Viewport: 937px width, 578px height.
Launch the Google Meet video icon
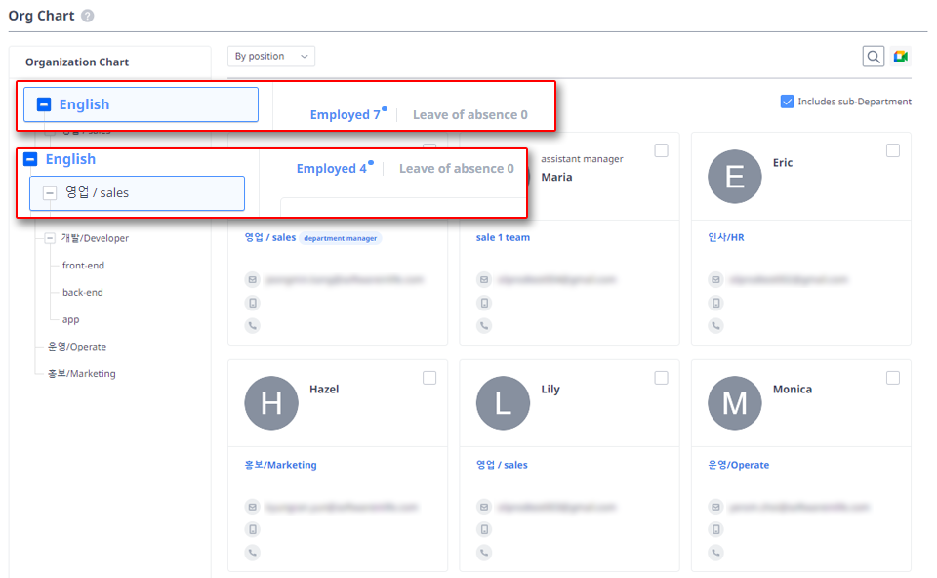pos(900,57)
